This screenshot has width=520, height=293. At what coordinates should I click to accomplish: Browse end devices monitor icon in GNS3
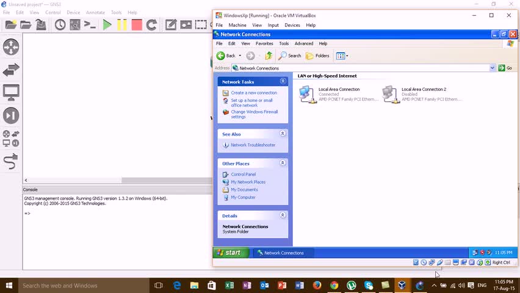click(x=11, y=93)
